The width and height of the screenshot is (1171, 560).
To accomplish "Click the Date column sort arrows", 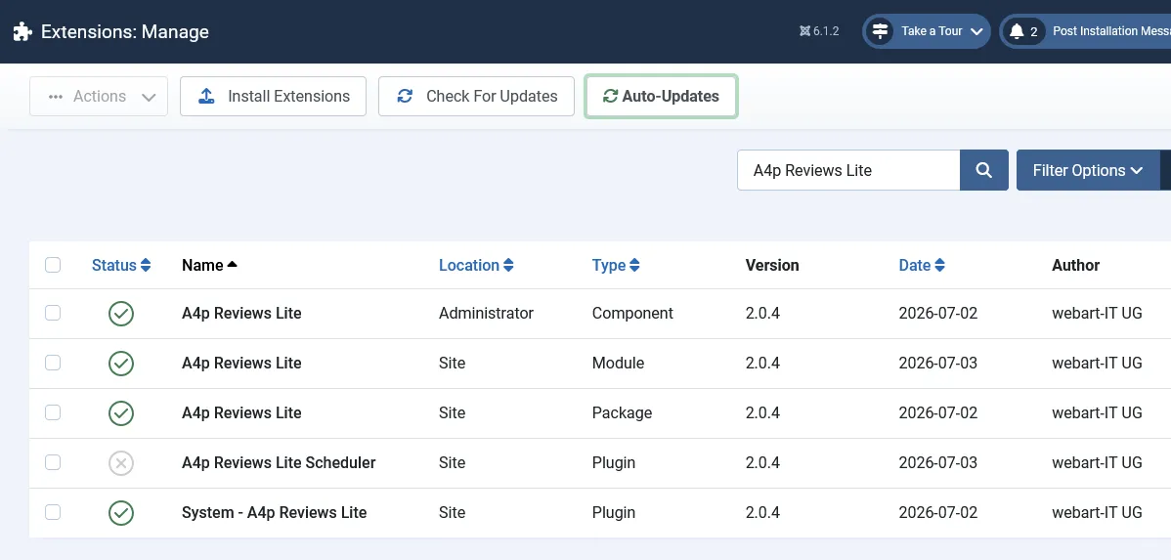I will (x=939, y=265).
